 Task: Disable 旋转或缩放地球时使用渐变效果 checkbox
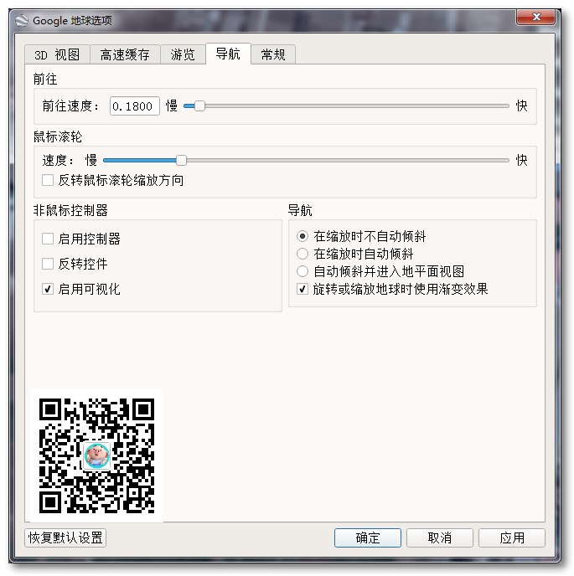click(x=303, y=289)
